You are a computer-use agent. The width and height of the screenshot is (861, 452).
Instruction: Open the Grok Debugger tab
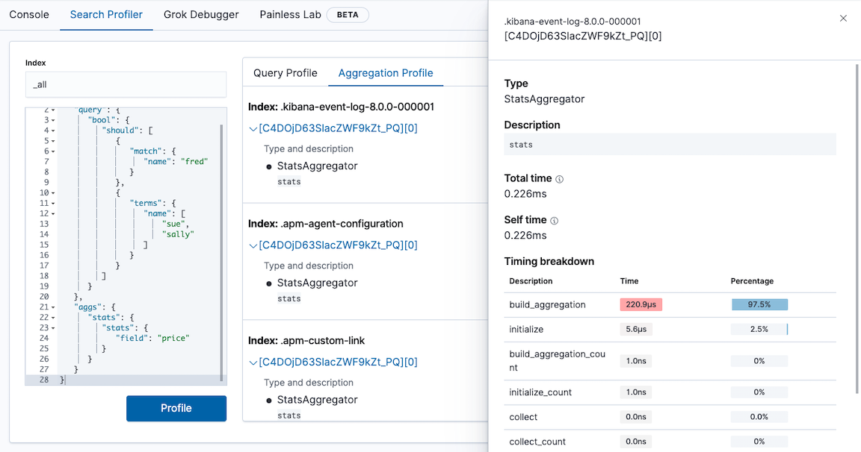(202, 15)
